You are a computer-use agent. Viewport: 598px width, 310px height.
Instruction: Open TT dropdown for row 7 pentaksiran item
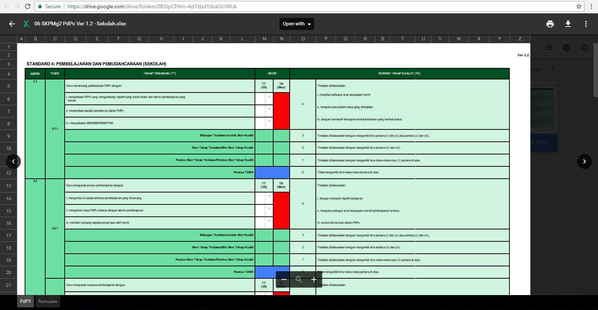click(269, 109)
